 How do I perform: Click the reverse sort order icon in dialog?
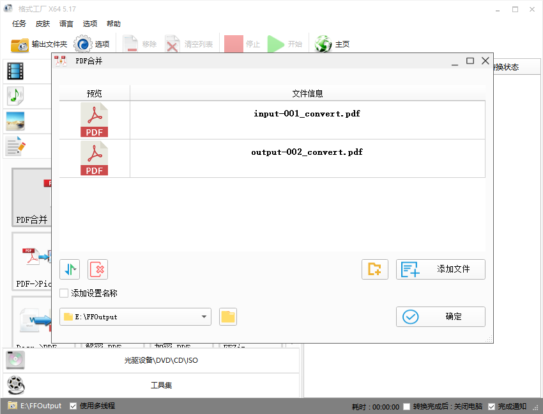click(70, 269)
